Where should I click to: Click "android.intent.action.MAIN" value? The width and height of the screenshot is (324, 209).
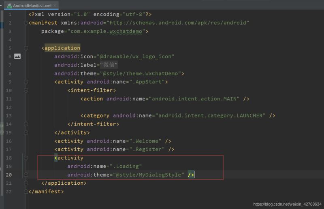point(194,99)
